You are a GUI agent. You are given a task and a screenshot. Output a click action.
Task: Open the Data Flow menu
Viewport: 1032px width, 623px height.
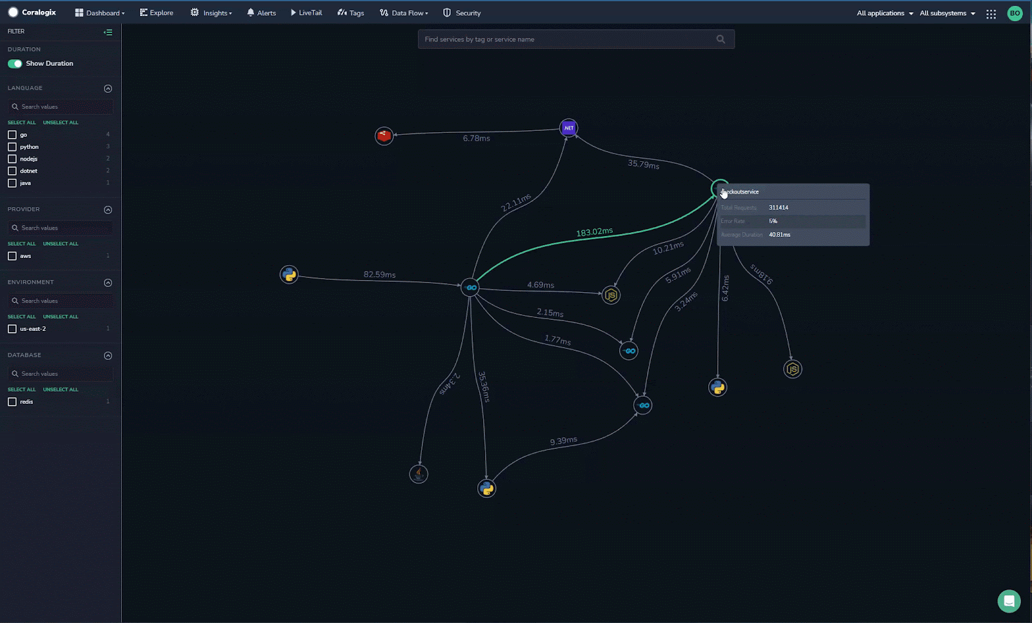click(404, 13)
